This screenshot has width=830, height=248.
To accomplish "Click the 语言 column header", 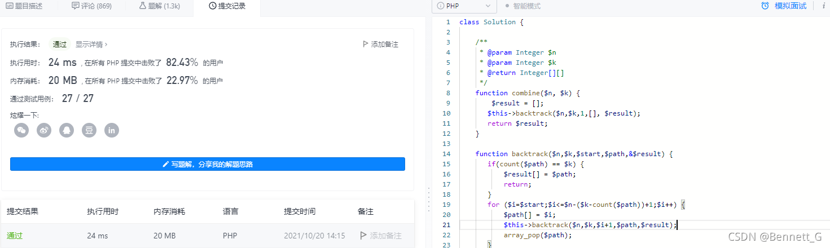I will coord(231,211).
